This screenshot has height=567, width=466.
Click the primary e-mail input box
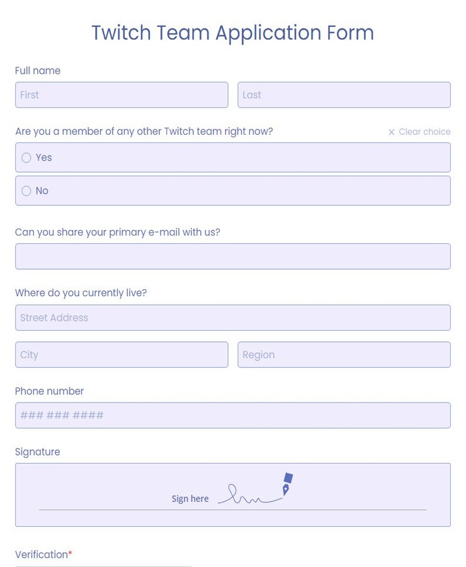pos(233,256)
